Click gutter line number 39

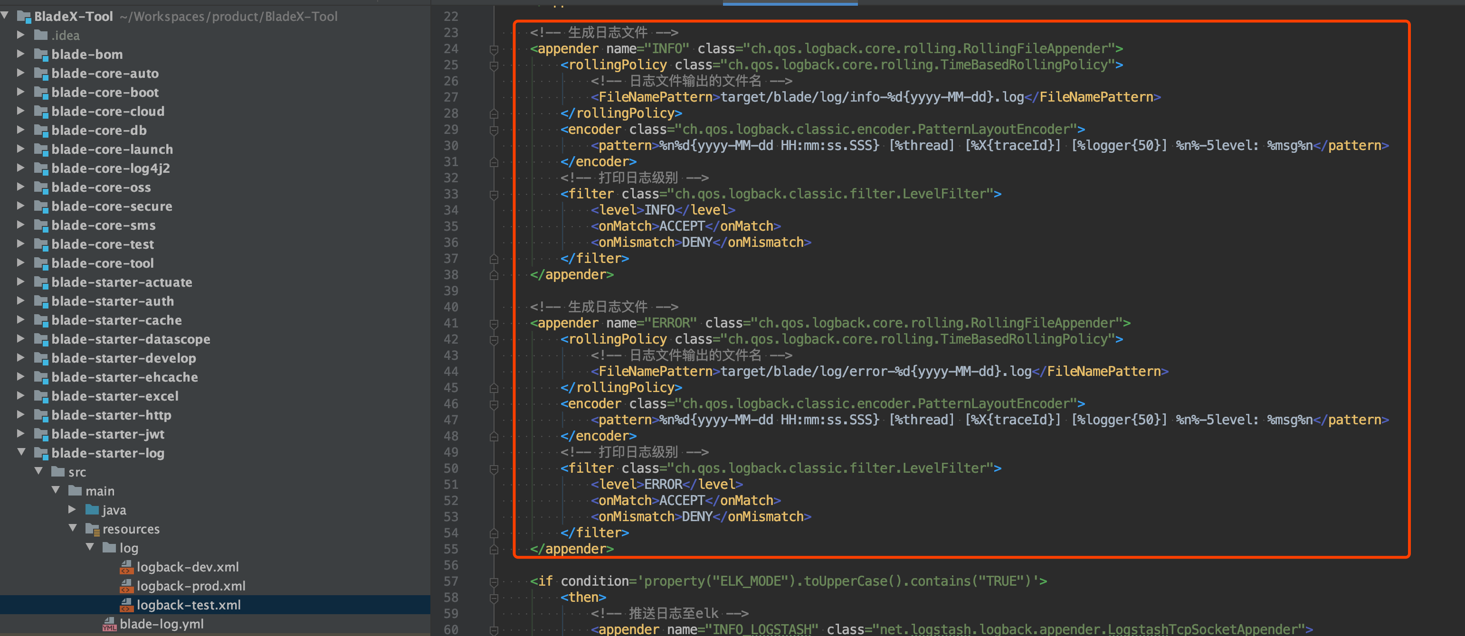click(x=451, y=291)
